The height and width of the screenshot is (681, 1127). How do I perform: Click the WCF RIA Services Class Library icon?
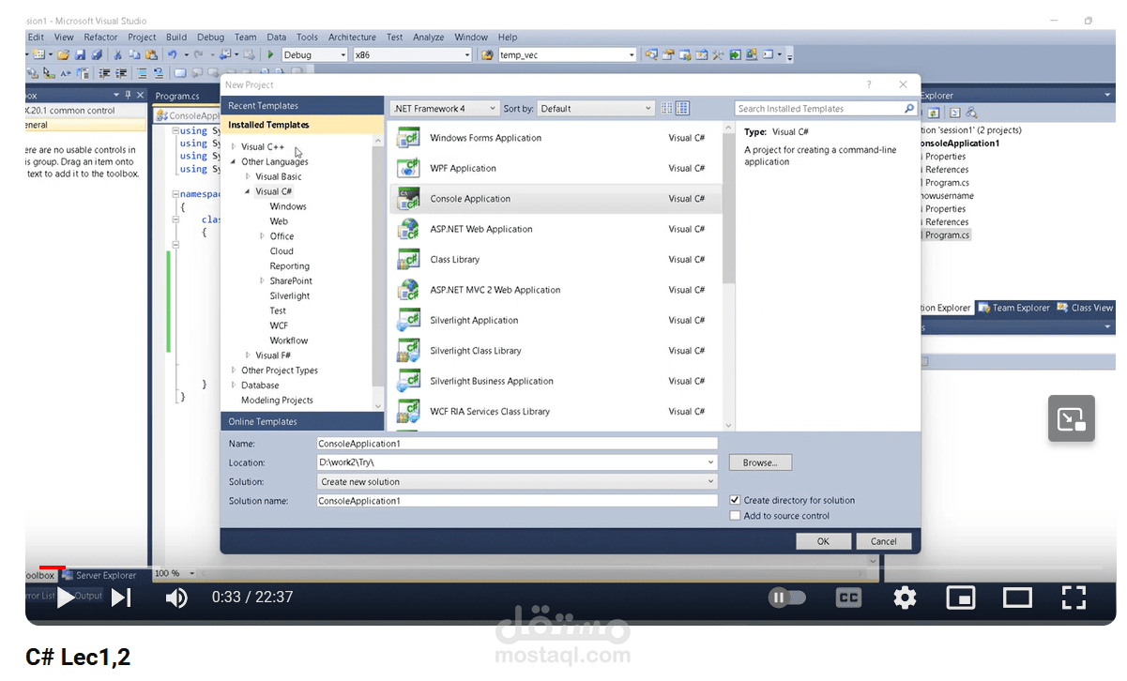pyautogui.click(x=408, y=411)
